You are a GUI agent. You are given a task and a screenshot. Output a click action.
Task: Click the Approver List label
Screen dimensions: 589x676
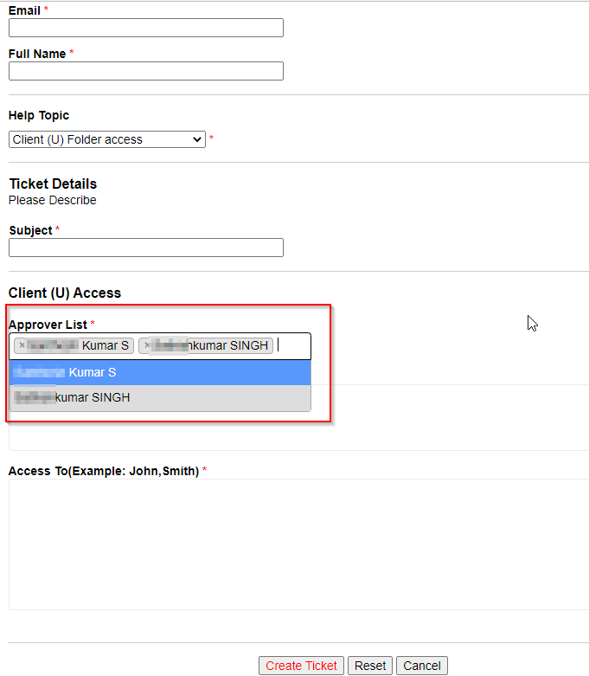(48, 325)
